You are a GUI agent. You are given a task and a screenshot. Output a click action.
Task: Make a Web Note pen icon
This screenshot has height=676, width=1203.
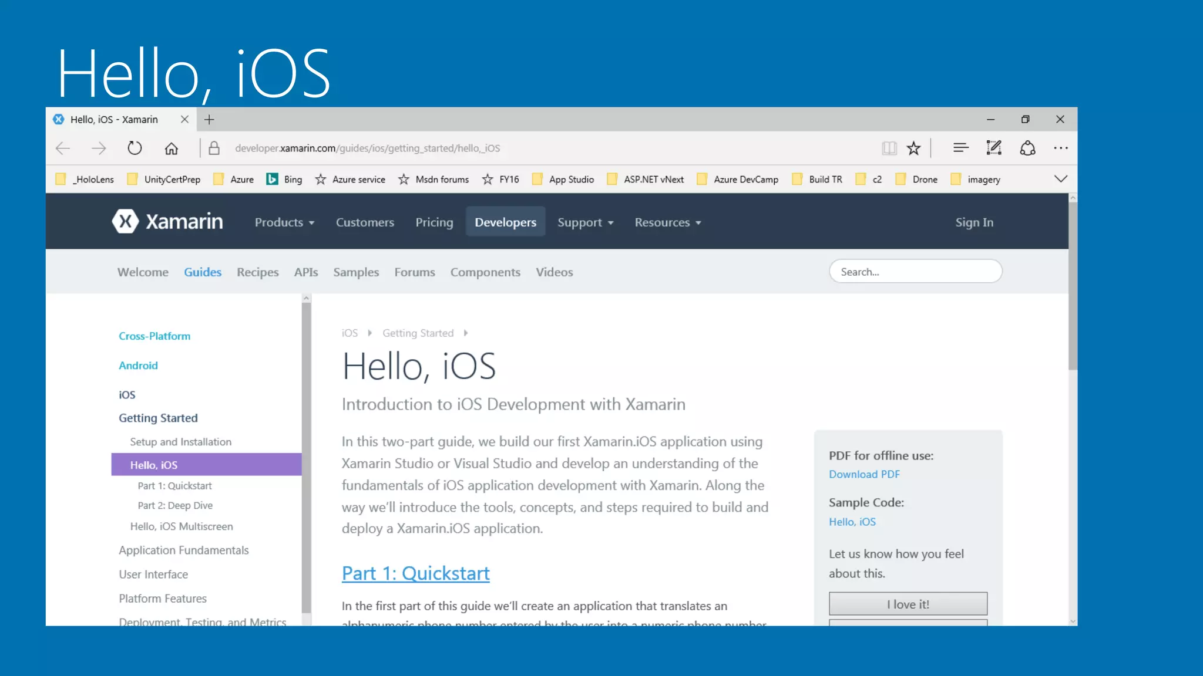coord(994,148)
